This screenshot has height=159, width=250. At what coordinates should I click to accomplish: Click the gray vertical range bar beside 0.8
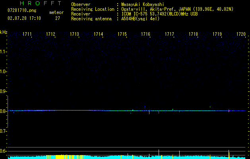(x=8, y=112)
